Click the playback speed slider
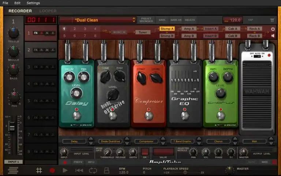Image resolution: width=281 pixels, height=176 pixels. [185, 172]
